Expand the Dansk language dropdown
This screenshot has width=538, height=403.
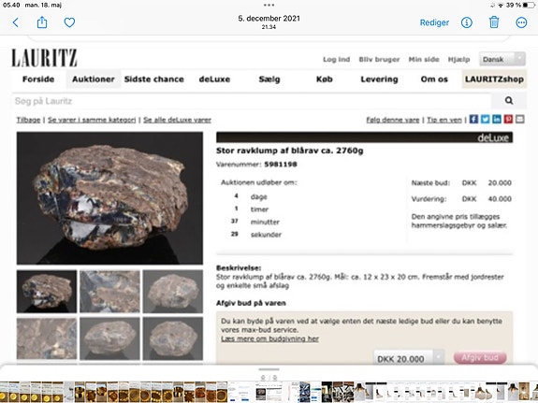502,59
